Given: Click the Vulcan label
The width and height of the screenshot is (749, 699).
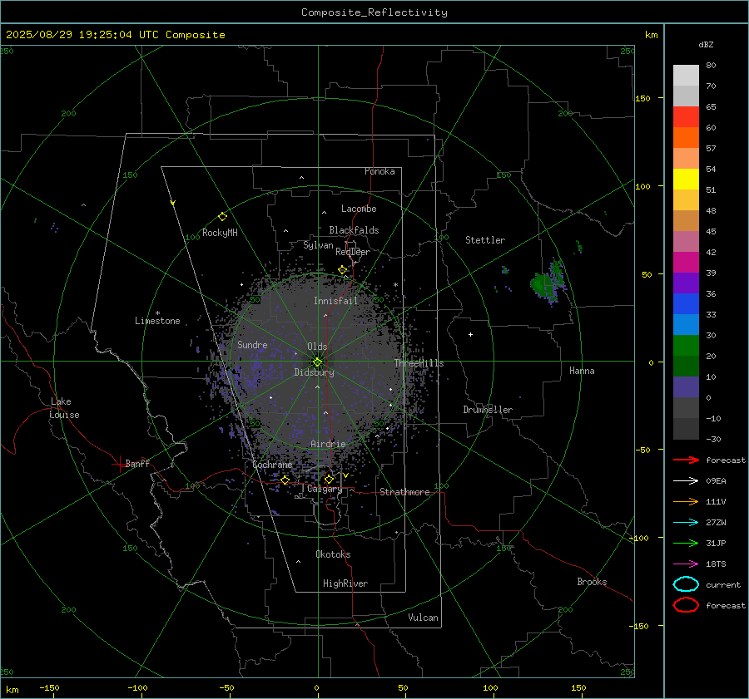Looking at the screenshot, I should coord(424,618).
